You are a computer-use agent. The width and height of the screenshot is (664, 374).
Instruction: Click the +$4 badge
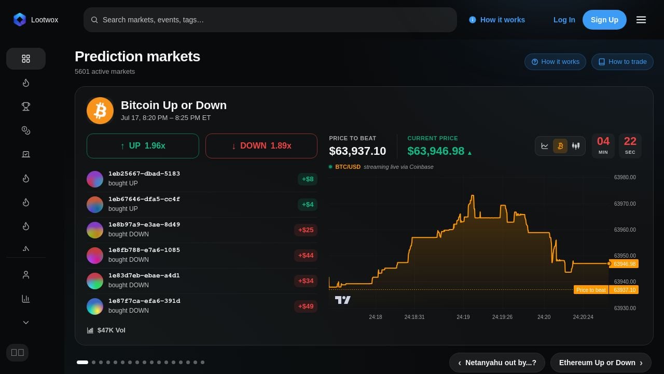tap(308, 205)
